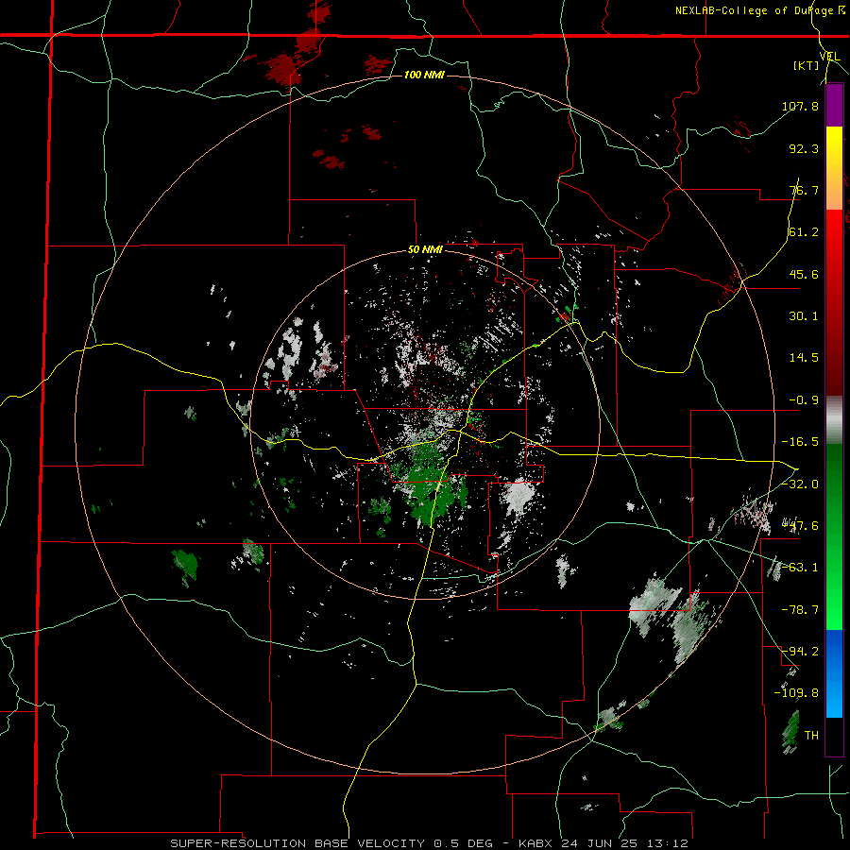Click the -32.0 velocity scale value

click(x=800, y=484)
